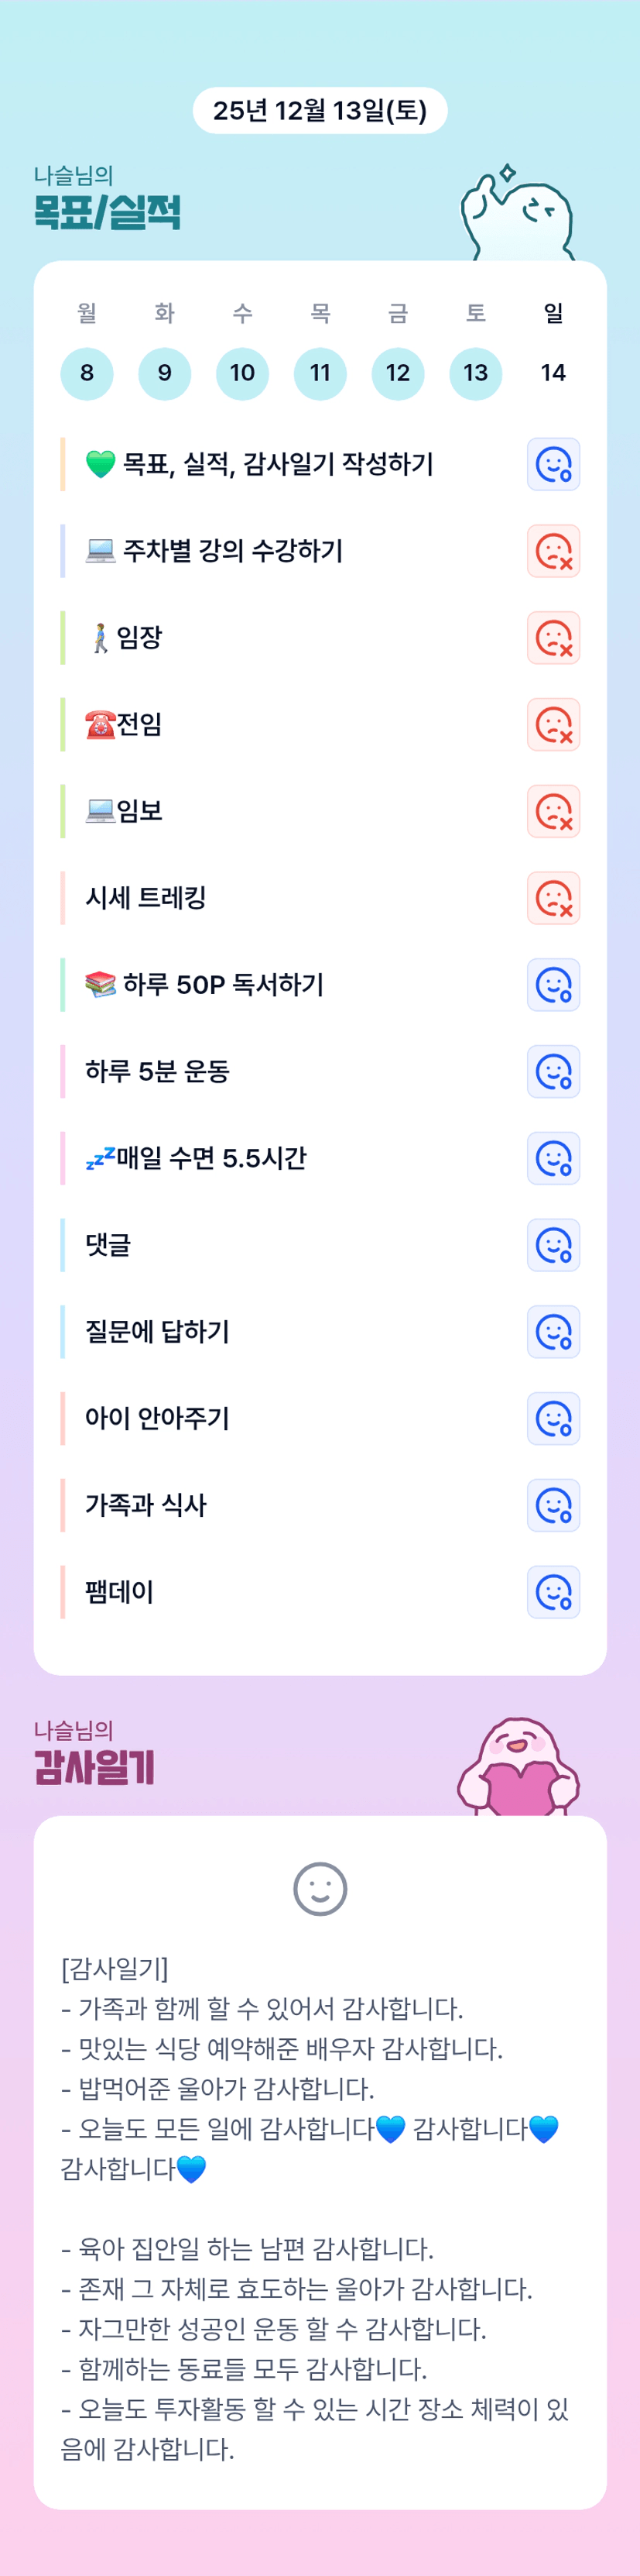The image size is (640, 2576).
Task: Open the 아이 안아주기 goal item
Action: [x=158, y=1418]
